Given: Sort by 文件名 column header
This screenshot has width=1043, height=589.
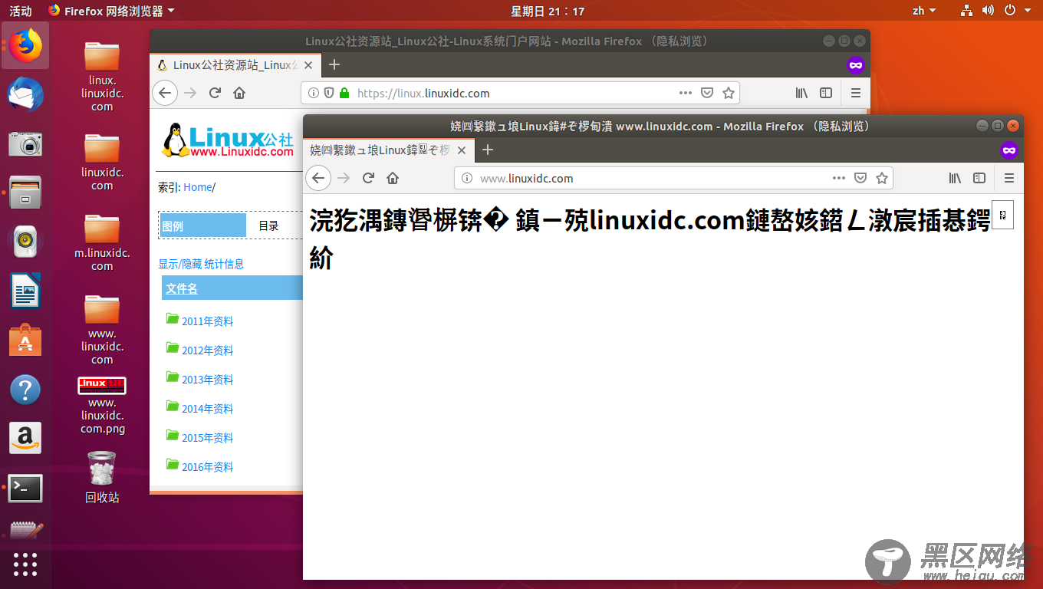Looking at the screenshot, I should pyautogui.click(x=182, y=288).
